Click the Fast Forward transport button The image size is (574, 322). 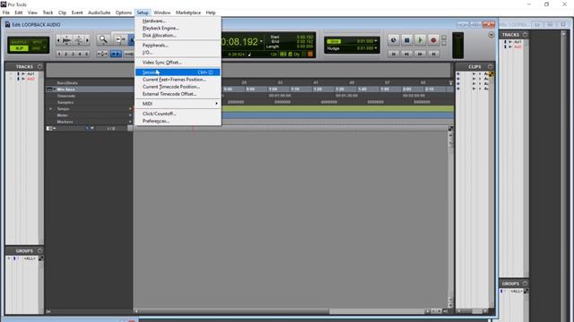coord(421,54)
